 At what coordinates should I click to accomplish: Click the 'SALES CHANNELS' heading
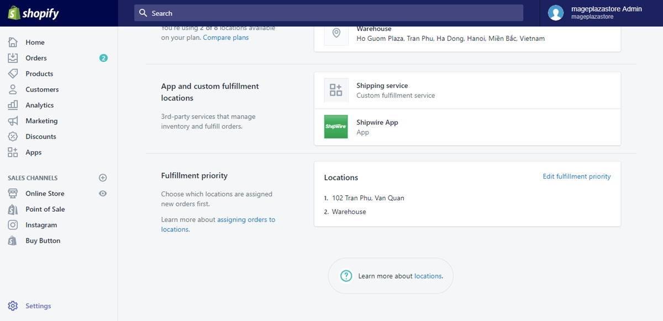[x=33, y=178]
